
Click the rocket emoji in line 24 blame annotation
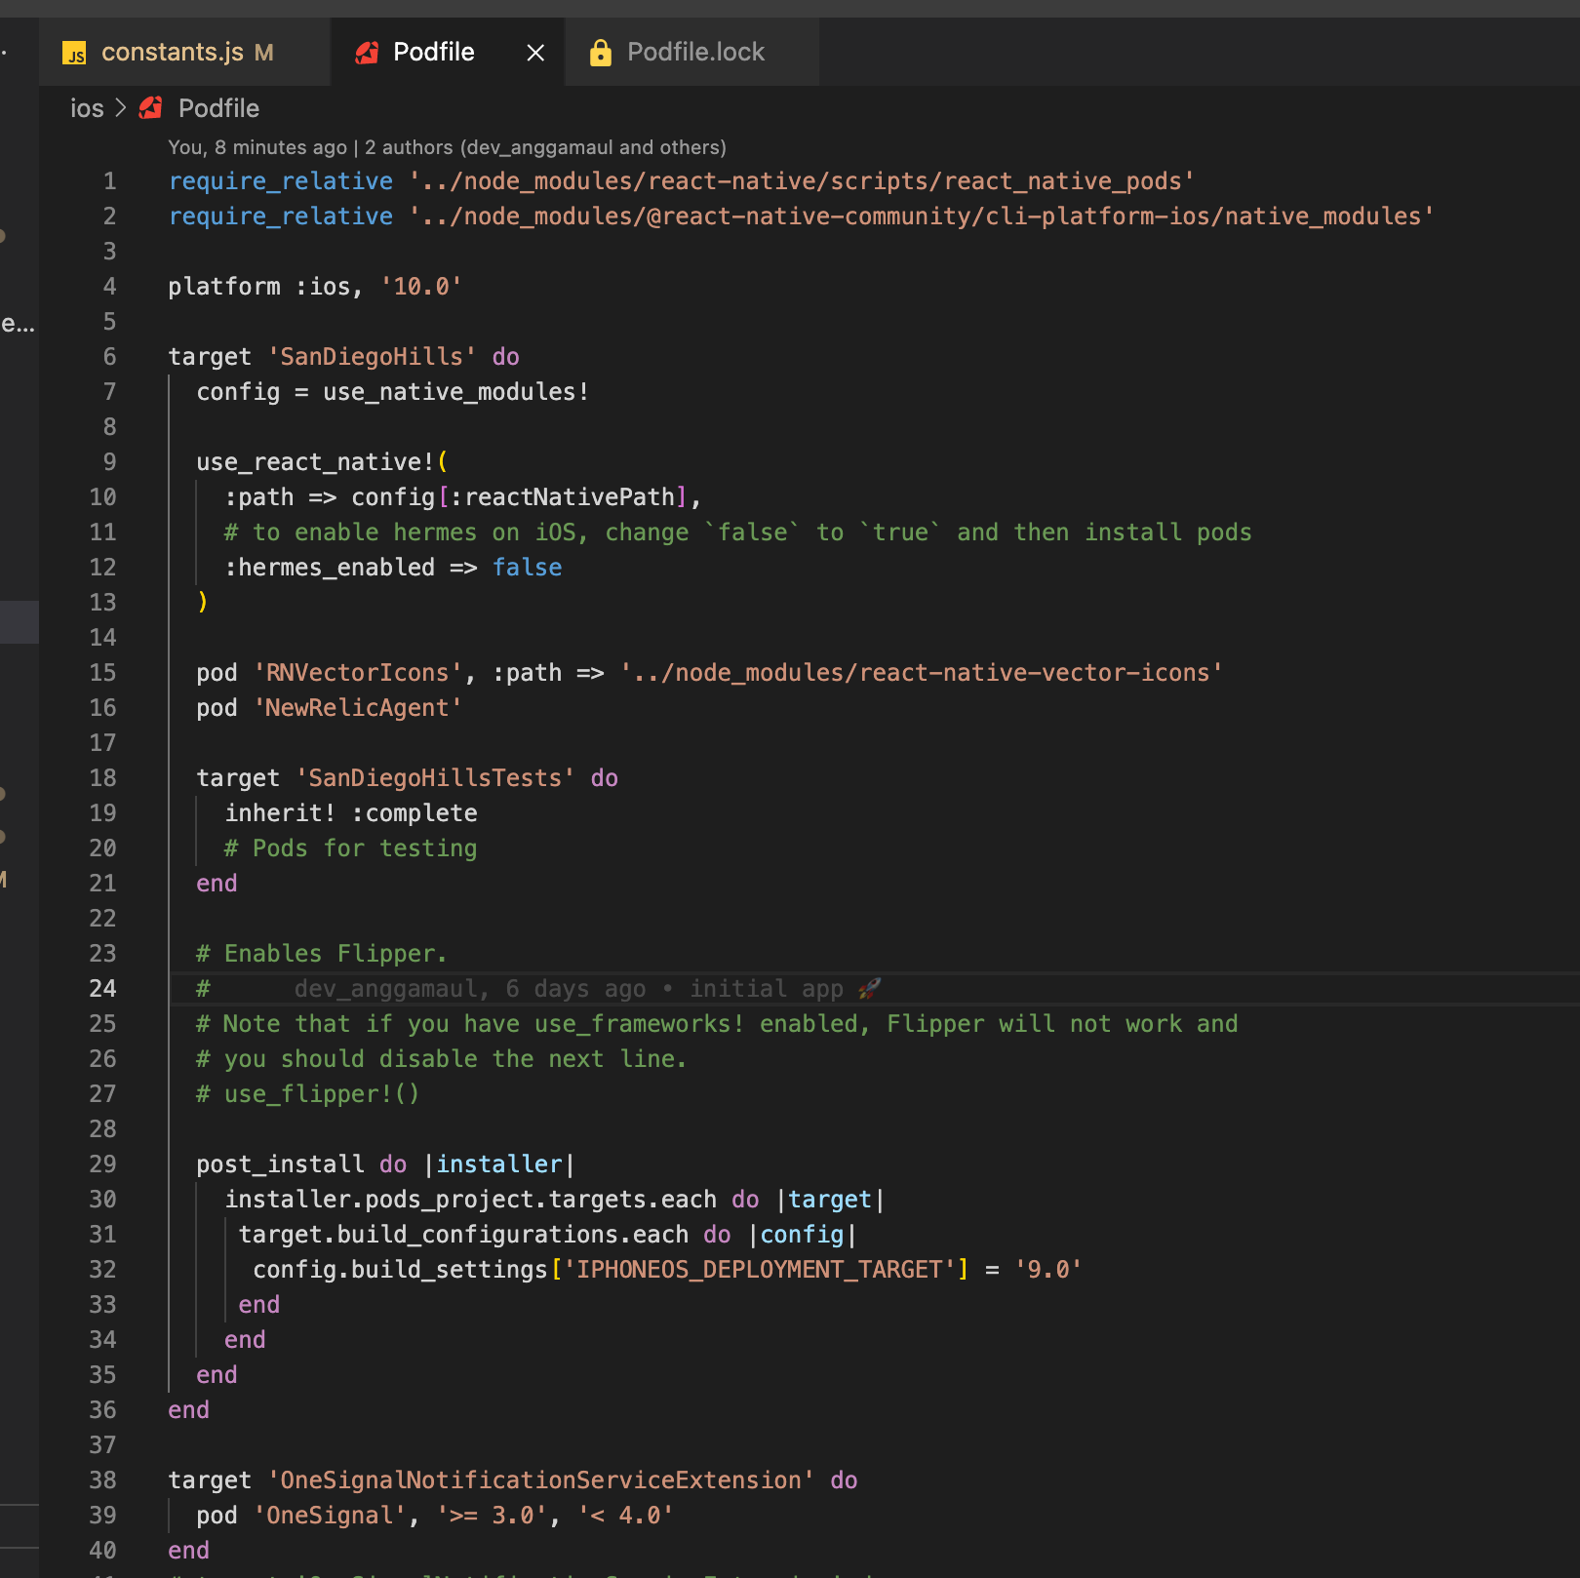(868, 988)
